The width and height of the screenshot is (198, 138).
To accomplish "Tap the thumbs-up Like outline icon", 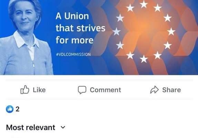I will click(x=25, y=89).
